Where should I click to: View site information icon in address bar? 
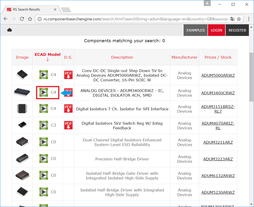point(40,19)
